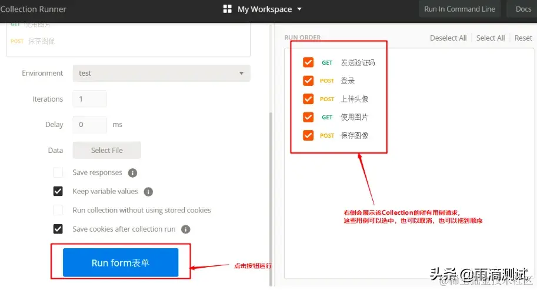Uncheck the POST 登录 request
The height and width of the screenshot is (290, 537).
point(308,81)
